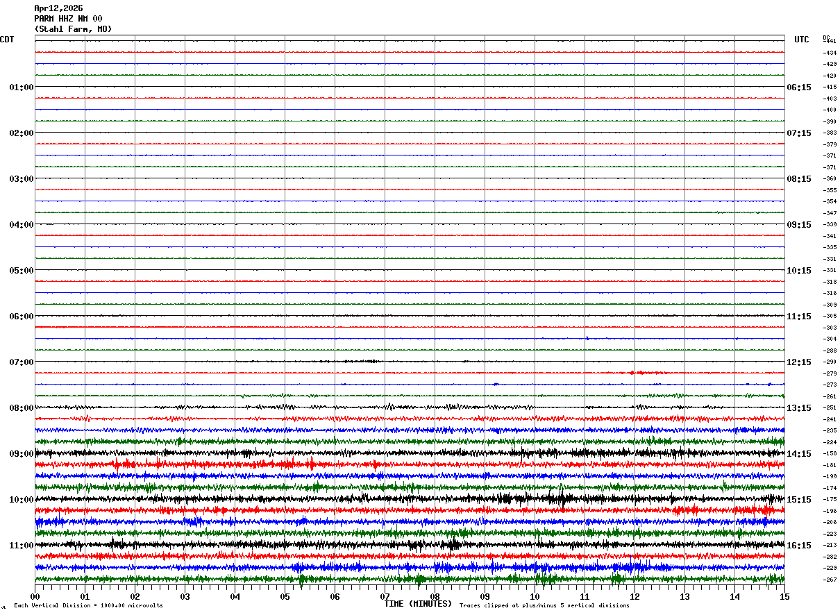Select the DC offset value "-360"
The width and height of the screenshot is (840, 615).
[x=830, y=179]
